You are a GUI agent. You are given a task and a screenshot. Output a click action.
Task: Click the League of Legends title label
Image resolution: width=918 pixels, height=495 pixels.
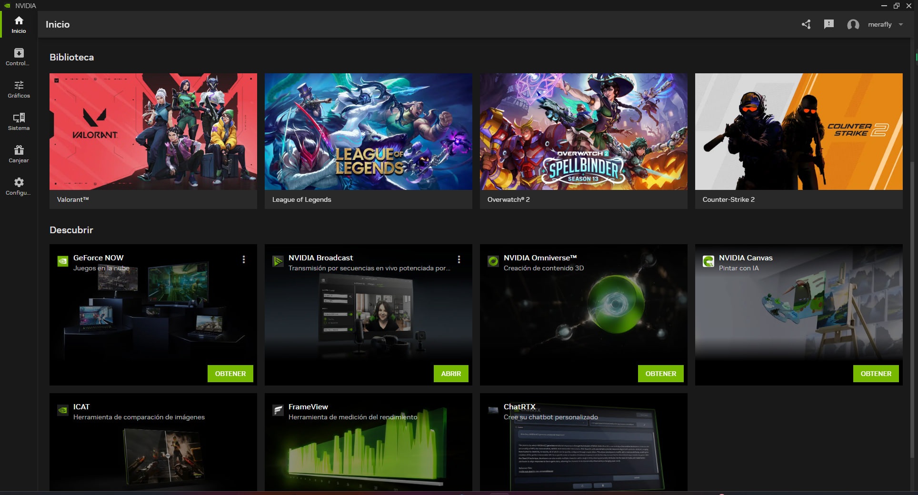click(x=301, y=199)
